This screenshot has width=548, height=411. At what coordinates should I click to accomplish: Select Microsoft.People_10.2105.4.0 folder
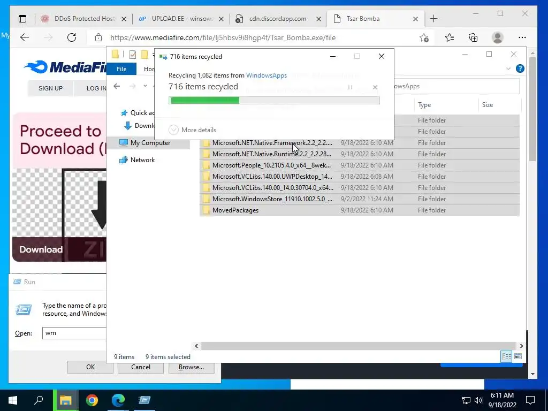pos(359,165)
